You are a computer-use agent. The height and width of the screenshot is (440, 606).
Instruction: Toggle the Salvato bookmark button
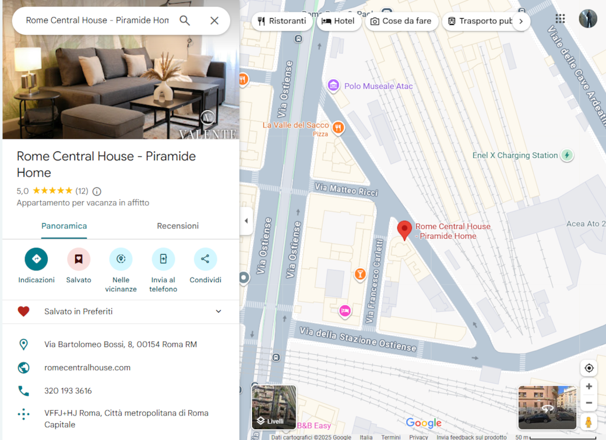point(79,259)
